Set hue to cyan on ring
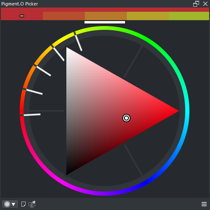210x210 pixels. (x=187, y=111)
